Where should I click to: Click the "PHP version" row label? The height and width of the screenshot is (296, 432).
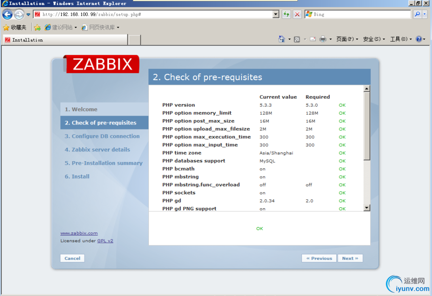pyautogui.click(x=178, y=105)
